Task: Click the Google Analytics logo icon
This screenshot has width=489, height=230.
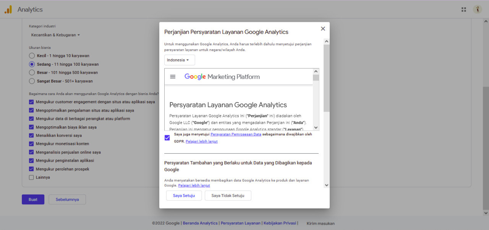Action: (8, 10)
